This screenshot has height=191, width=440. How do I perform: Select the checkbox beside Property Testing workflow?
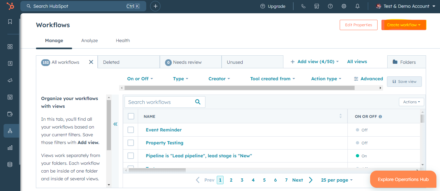[131, 143]
